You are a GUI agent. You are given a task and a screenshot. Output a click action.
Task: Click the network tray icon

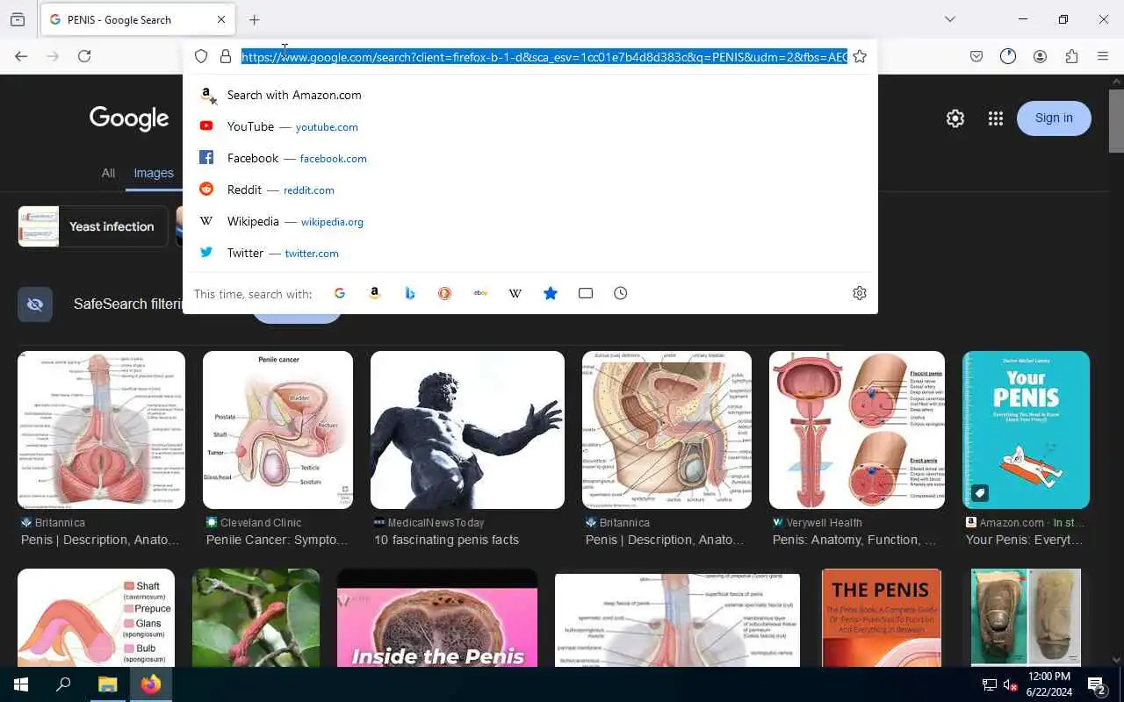pos(989,685)
